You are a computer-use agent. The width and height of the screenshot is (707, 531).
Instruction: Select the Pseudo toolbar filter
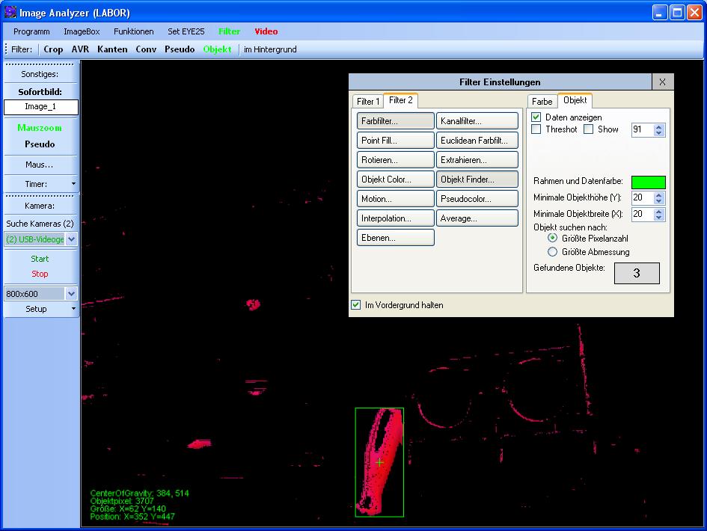click(x=180, y=49)
